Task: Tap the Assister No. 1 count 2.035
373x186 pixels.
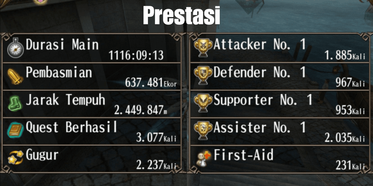Action: click(345, 137)
